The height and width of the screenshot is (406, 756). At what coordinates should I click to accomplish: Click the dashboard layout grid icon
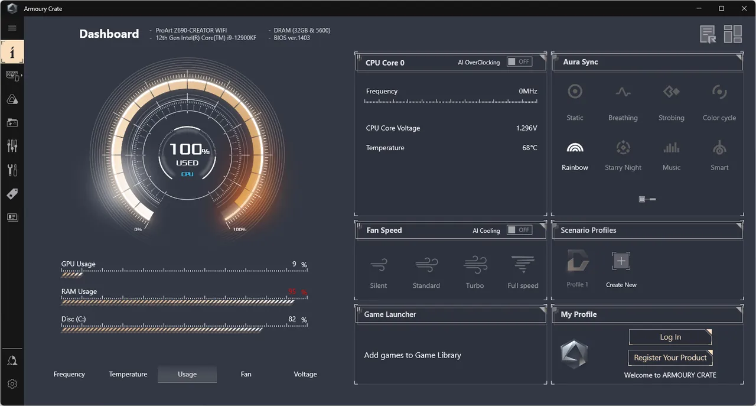point(733,34)
